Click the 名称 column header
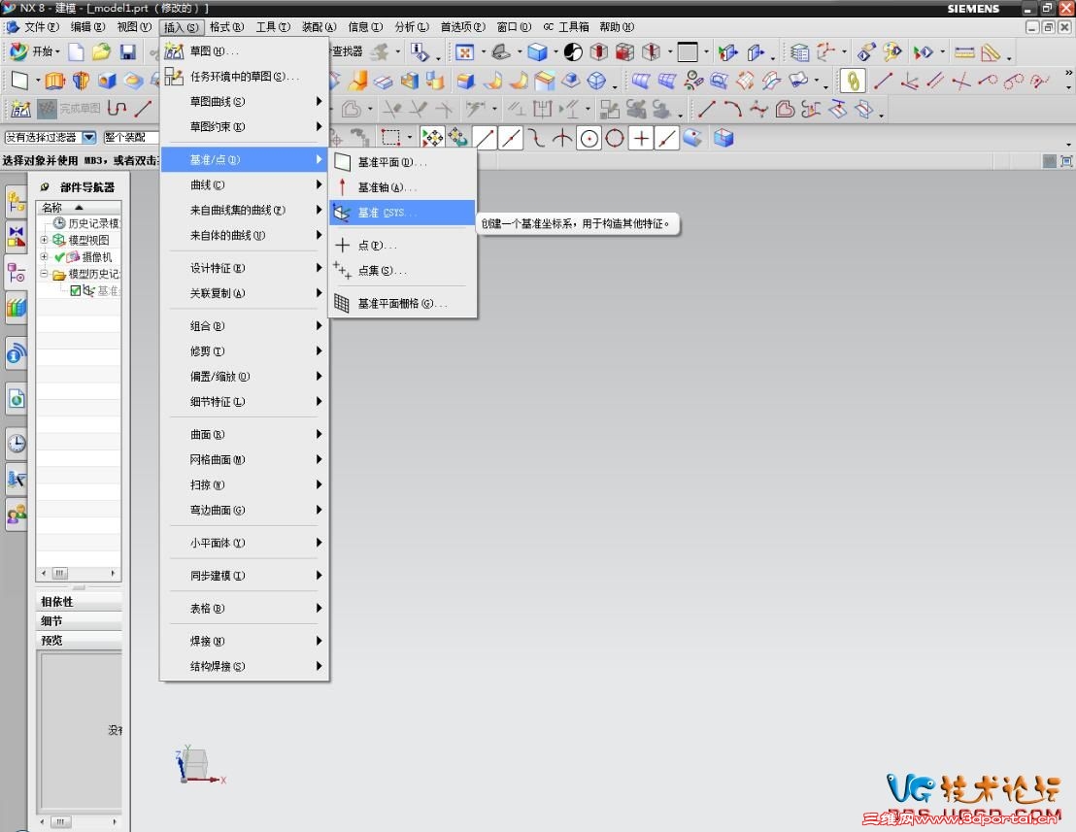The width and height of the screenshot is (1076, 832). (79, 207)
